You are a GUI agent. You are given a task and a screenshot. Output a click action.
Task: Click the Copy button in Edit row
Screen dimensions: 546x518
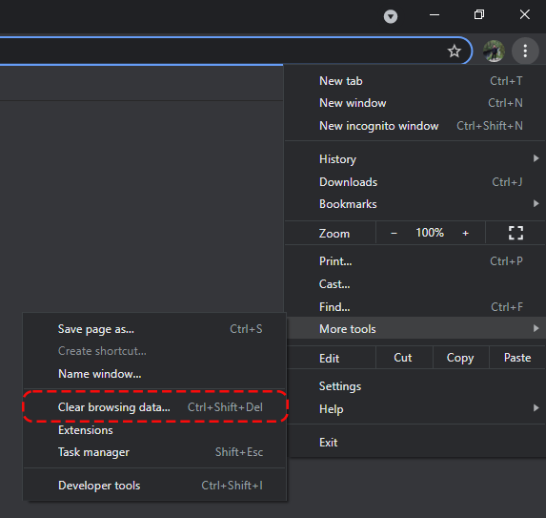click(460, 358)
